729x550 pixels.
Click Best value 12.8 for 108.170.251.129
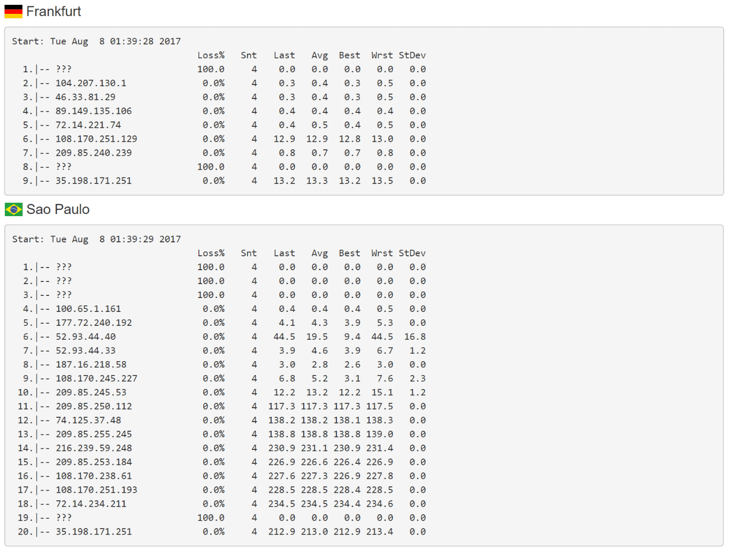point(350,139)
